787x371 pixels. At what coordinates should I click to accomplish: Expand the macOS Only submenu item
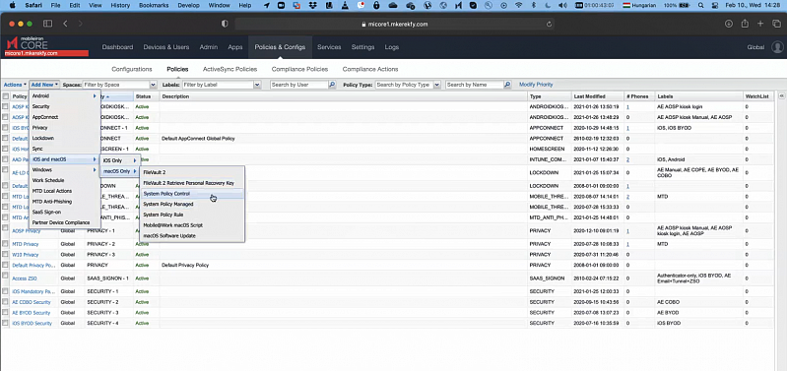[x=120, y=171]
